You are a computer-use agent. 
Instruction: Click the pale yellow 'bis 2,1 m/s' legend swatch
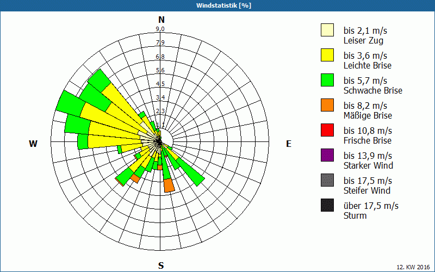(x=327, y=30)
